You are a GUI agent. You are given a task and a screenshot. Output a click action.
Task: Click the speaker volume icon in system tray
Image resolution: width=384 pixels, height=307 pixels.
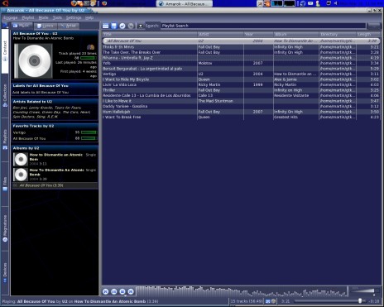(336, 3)
